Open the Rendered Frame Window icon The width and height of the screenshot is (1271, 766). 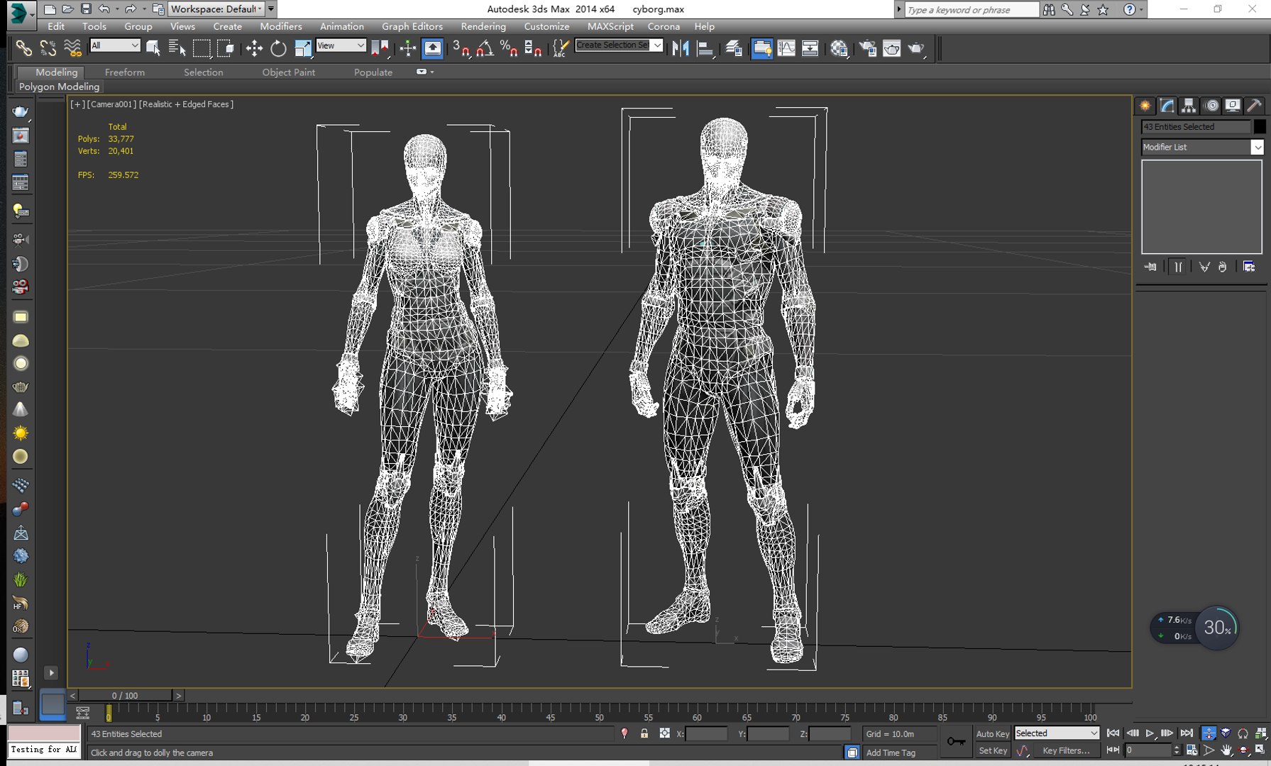click(x=892, y=48)
